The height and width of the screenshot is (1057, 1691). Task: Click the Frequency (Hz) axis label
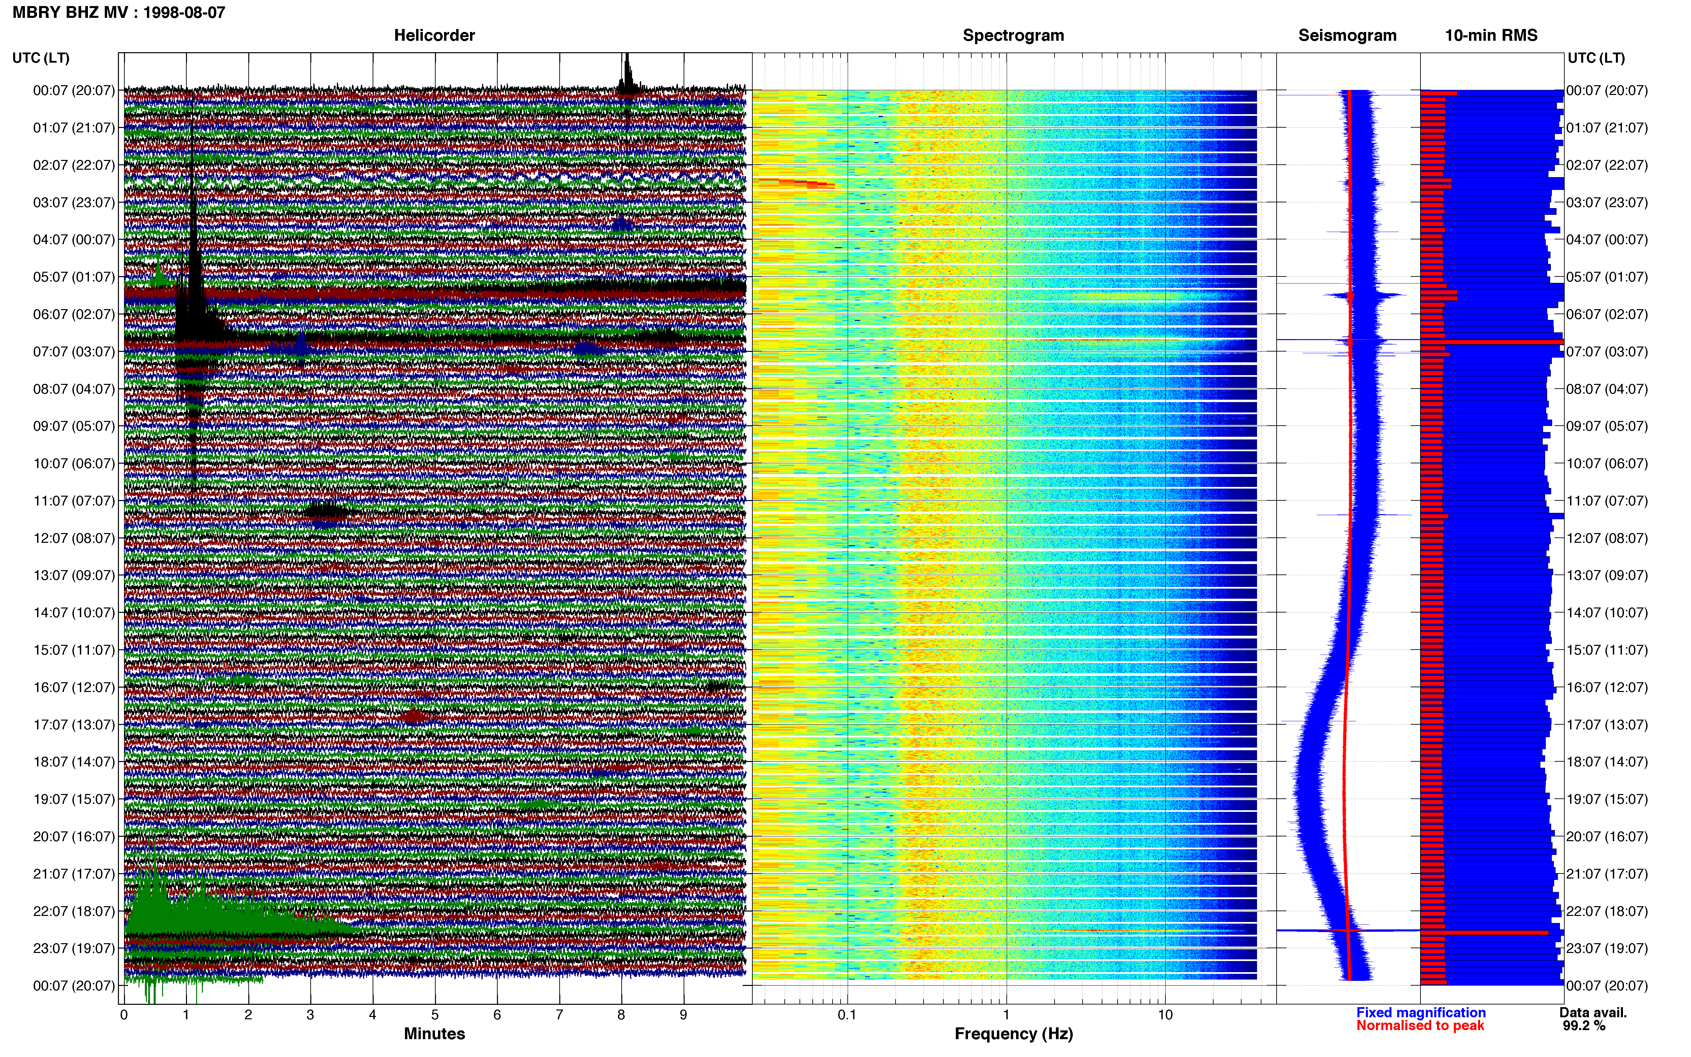tap(1013, 1033)
